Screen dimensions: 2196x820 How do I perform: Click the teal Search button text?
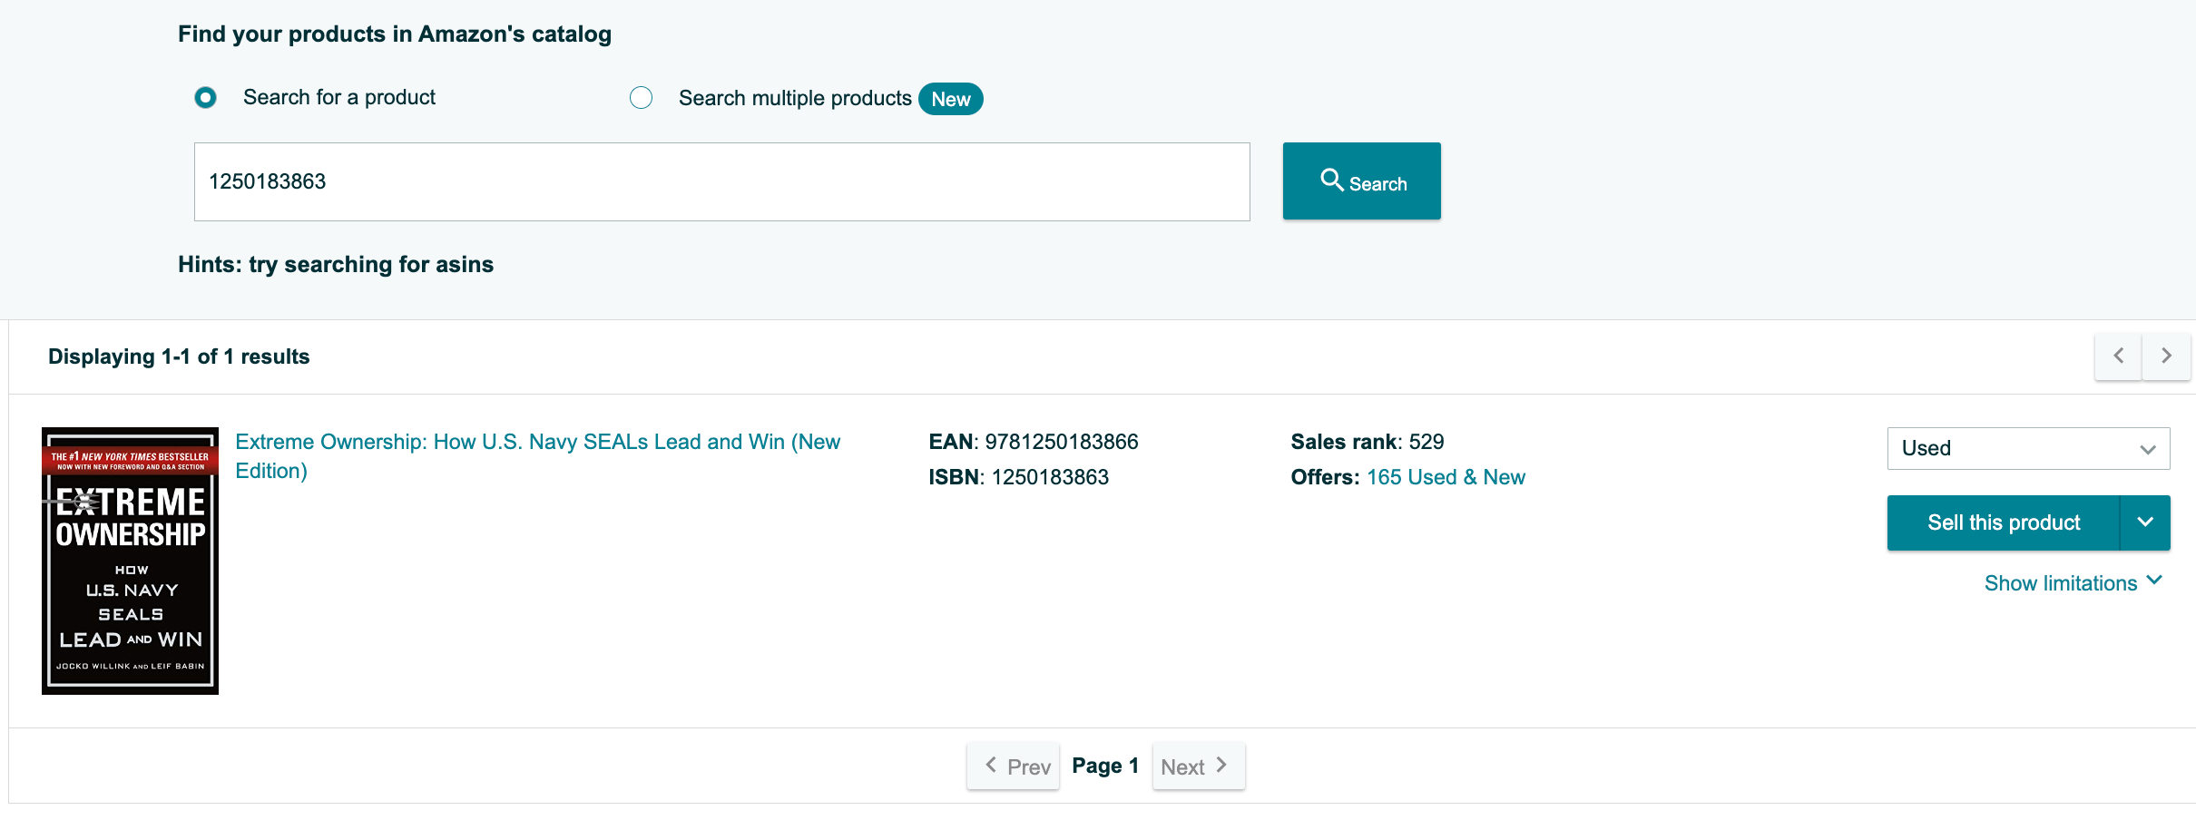pos(1377,184)
